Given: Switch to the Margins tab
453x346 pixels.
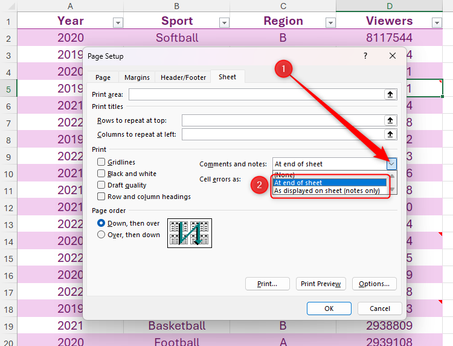Looking at the screenshot, I should (x=137, y=77).
